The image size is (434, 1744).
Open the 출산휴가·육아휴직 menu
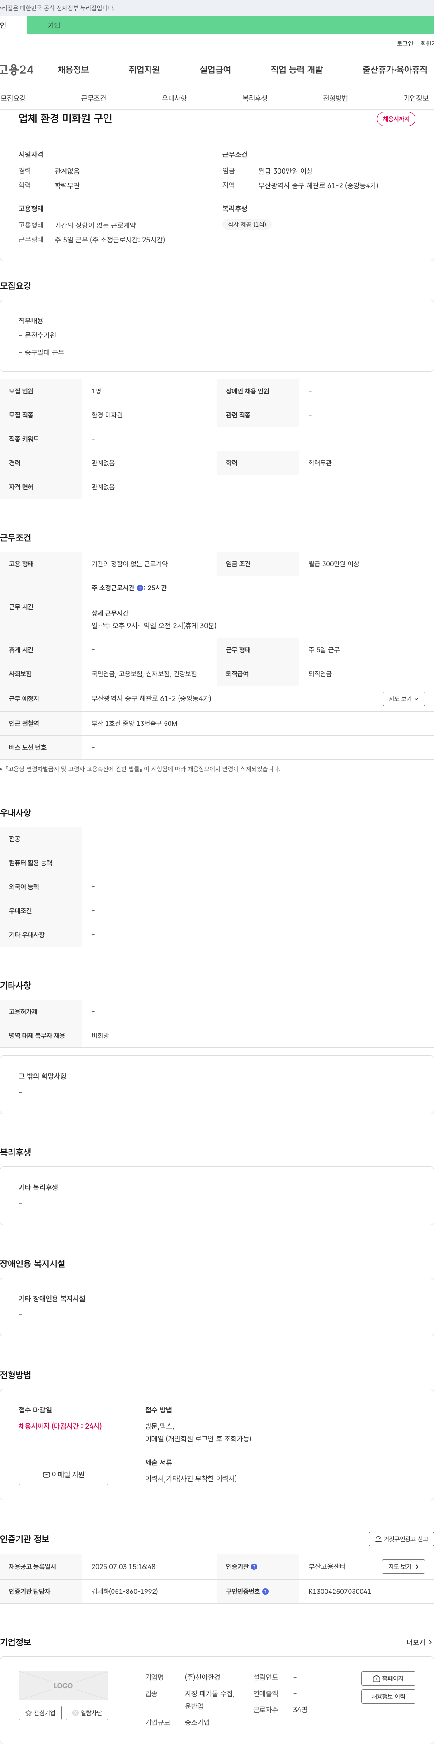point(395,70)
